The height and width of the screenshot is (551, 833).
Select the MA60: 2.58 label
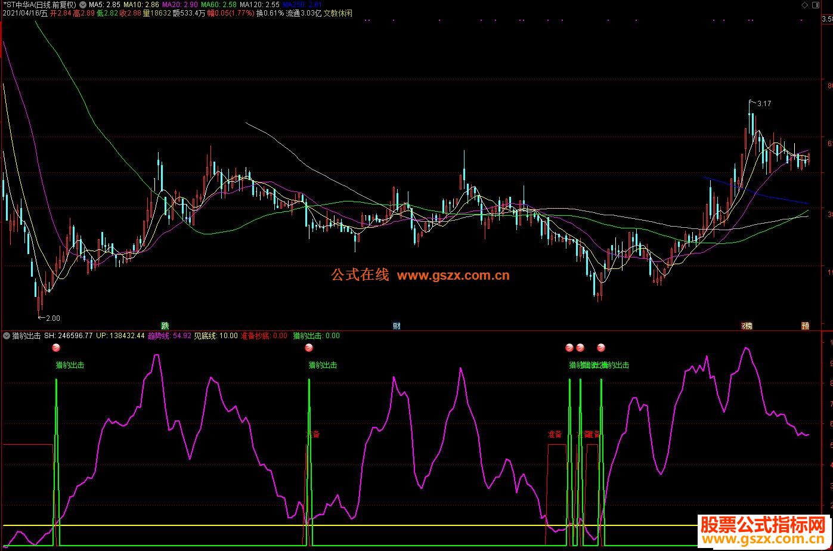[x=218, y=4]
